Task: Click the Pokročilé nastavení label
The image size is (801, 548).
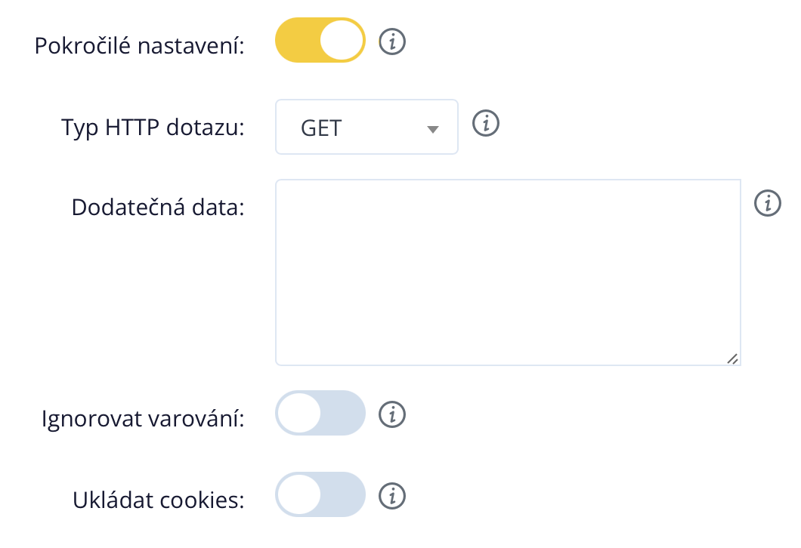Action: [x=140, y=45]
